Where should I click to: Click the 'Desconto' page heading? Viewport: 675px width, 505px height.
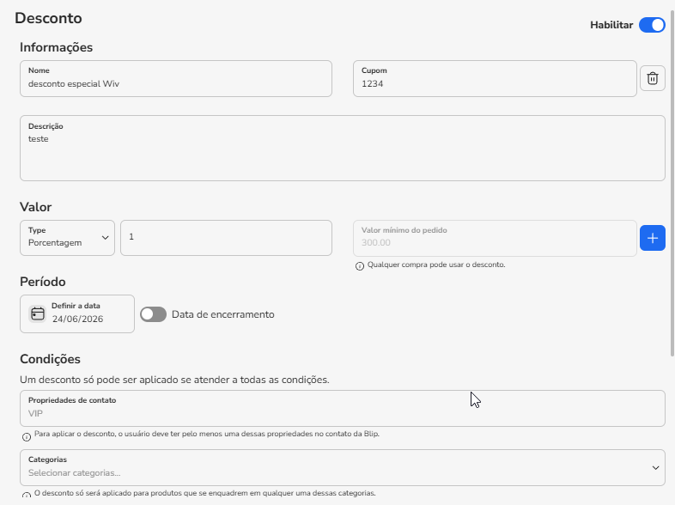coord(48,18)
